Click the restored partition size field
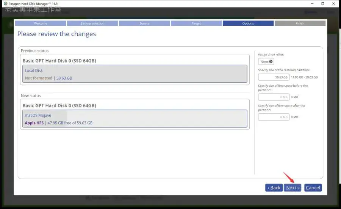 (x=274, y=77)
